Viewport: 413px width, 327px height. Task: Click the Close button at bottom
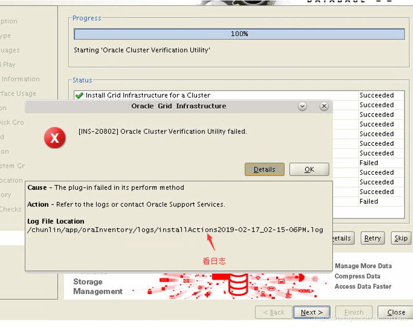[x=396, y=312]
